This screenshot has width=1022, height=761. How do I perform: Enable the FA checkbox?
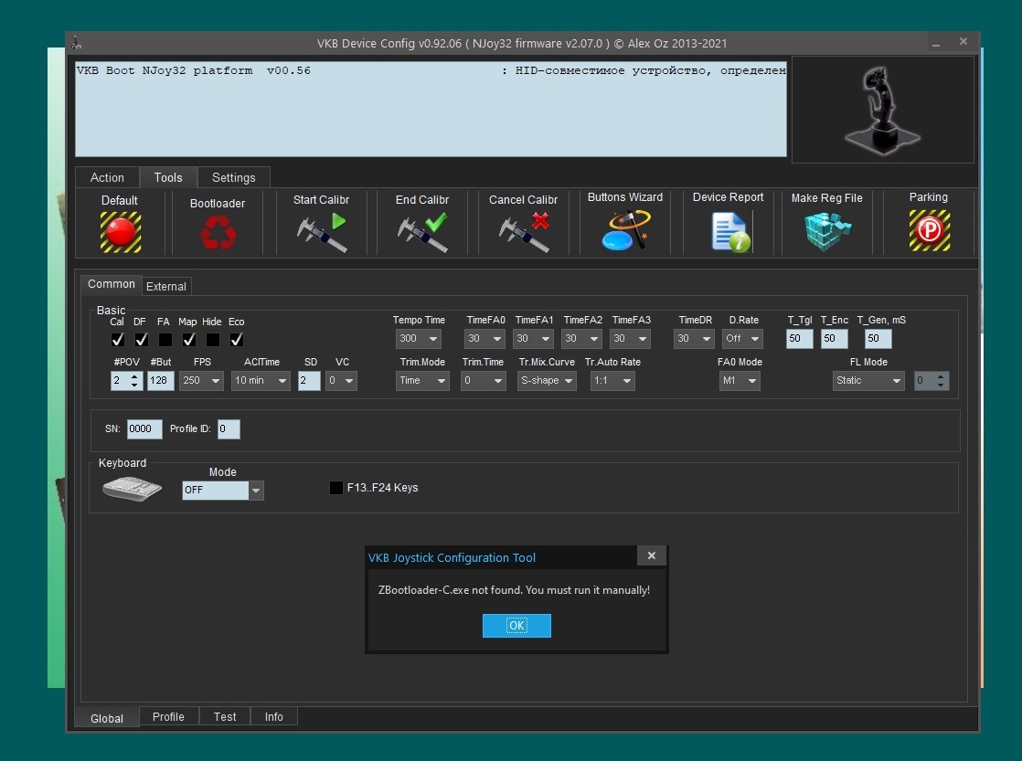(165, 340)
